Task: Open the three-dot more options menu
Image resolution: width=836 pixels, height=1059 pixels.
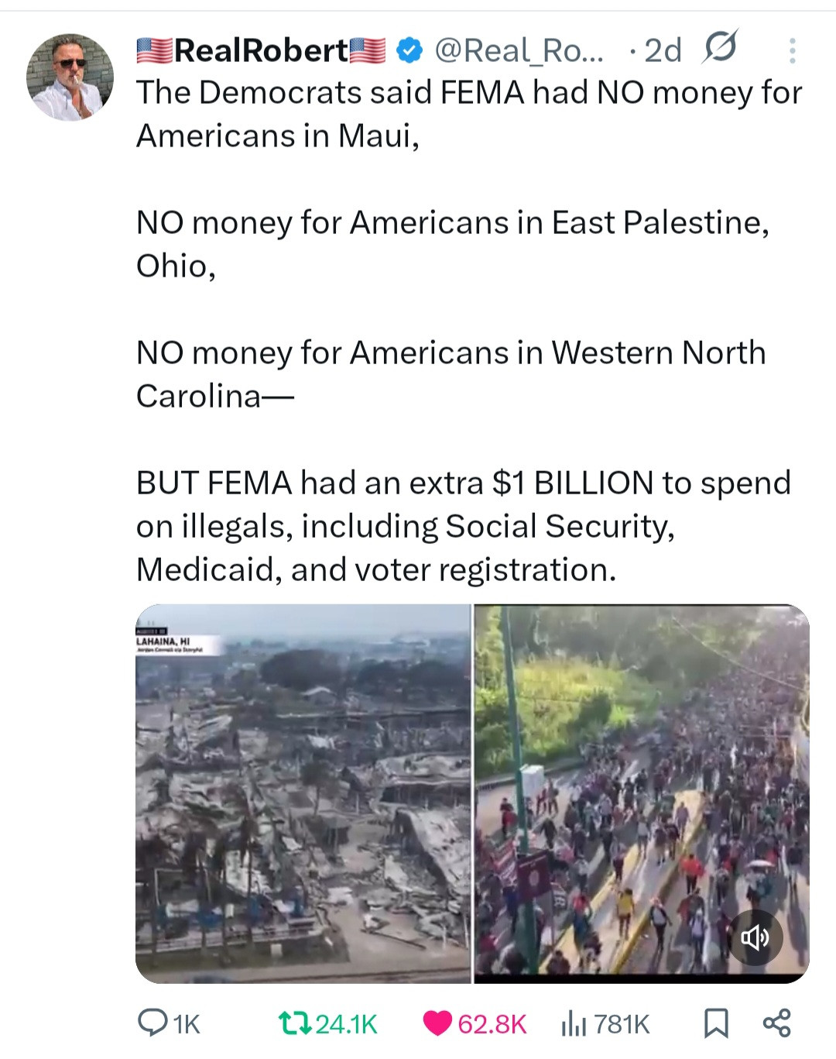Action: 792,50
